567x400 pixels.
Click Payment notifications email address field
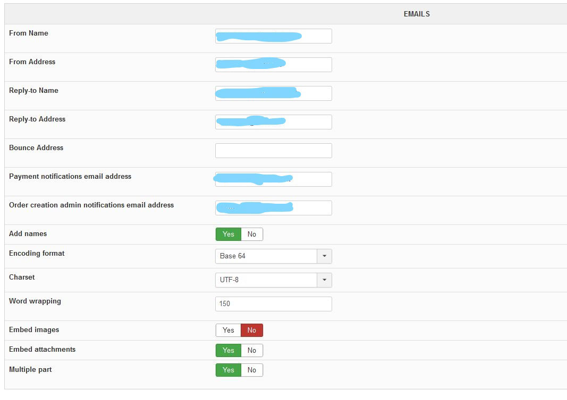(273, 179)
